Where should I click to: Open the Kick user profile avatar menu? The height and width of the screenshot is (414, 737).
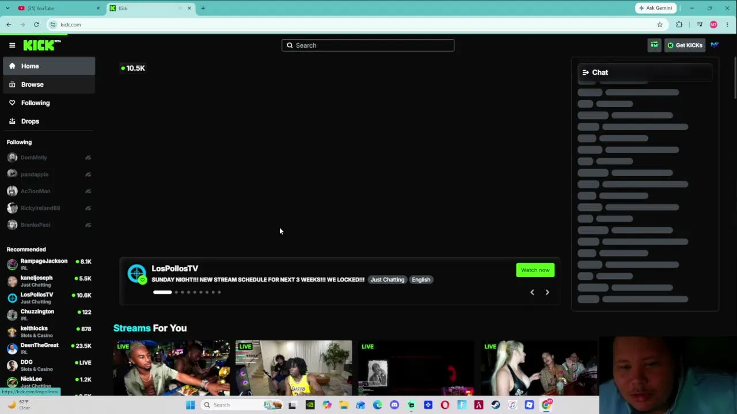pos(715,45)
